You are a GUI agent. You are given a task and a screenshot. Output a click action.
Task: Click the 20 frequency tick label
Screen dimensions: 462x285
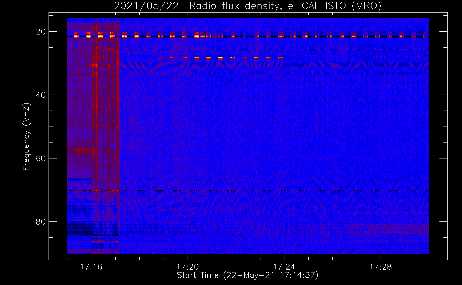click(x=41, y=32)
